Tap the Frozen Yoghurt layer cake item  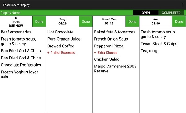tap(19, 74)
